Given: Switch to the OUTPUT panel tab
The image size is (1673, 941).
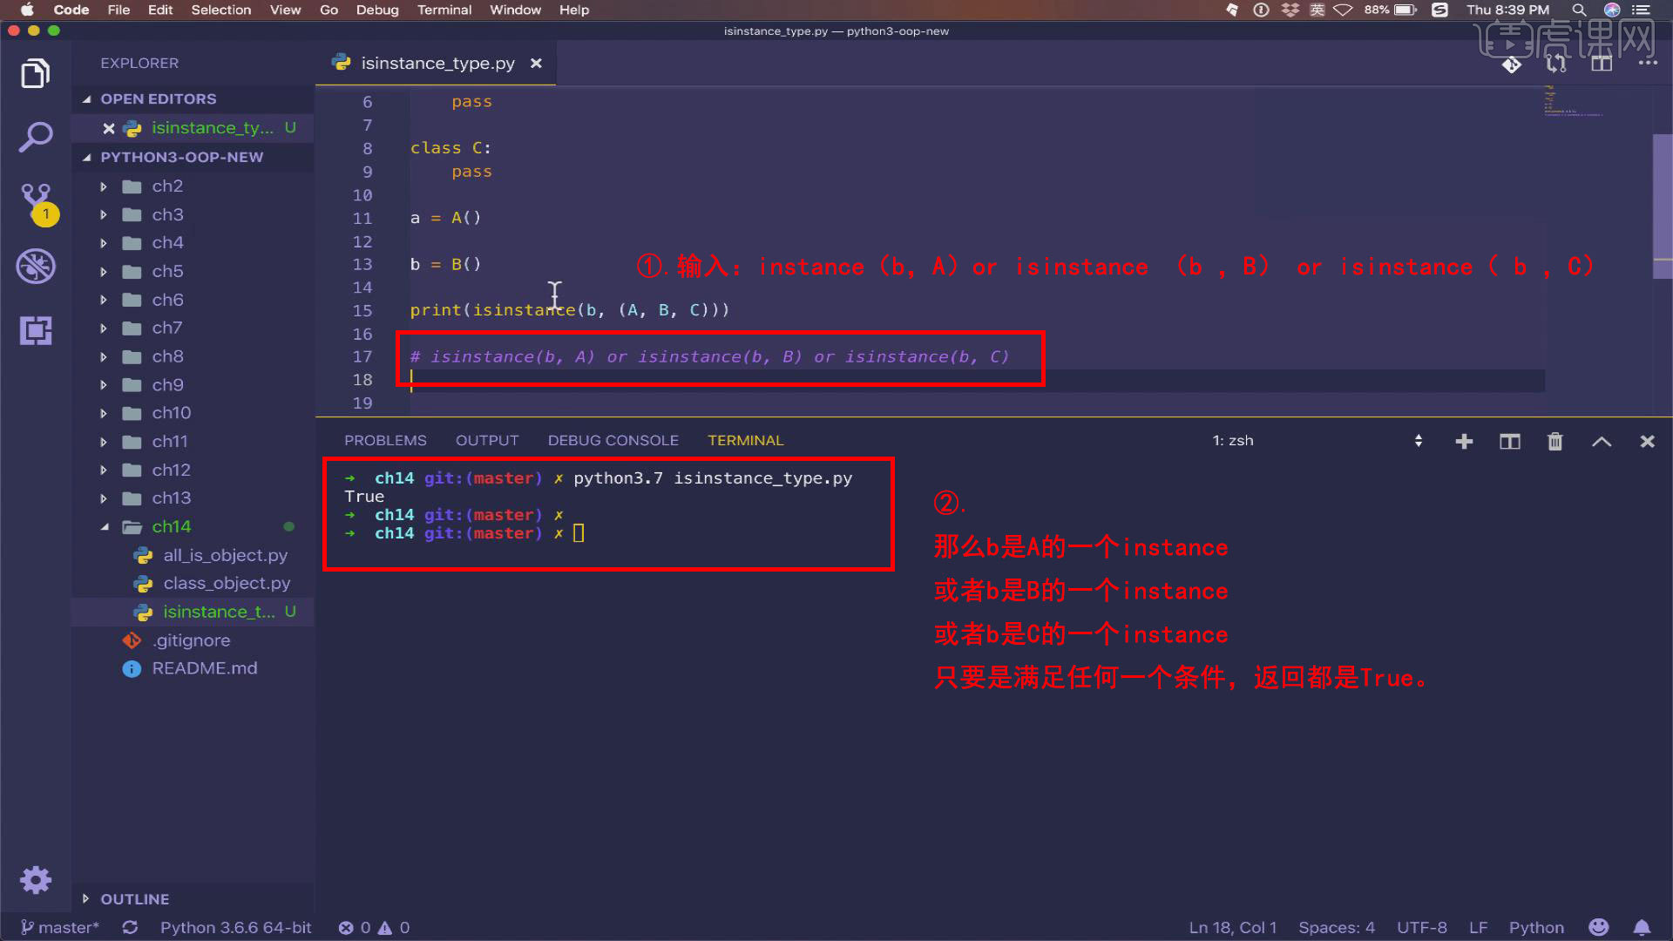Looking at the screenshot, I should (x=486, y=440).
